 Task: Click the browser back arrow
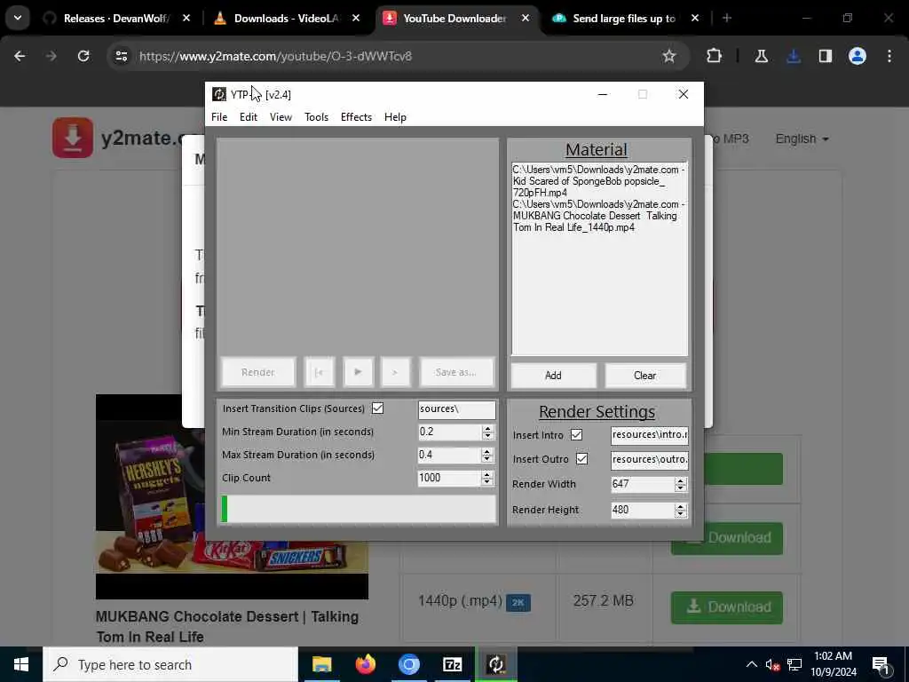[20, 56]
